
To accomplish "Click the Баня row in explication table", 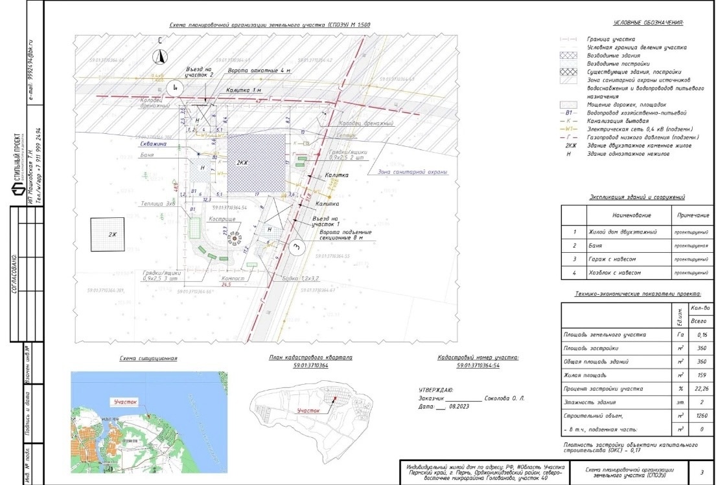I will (x=637, y=245).
